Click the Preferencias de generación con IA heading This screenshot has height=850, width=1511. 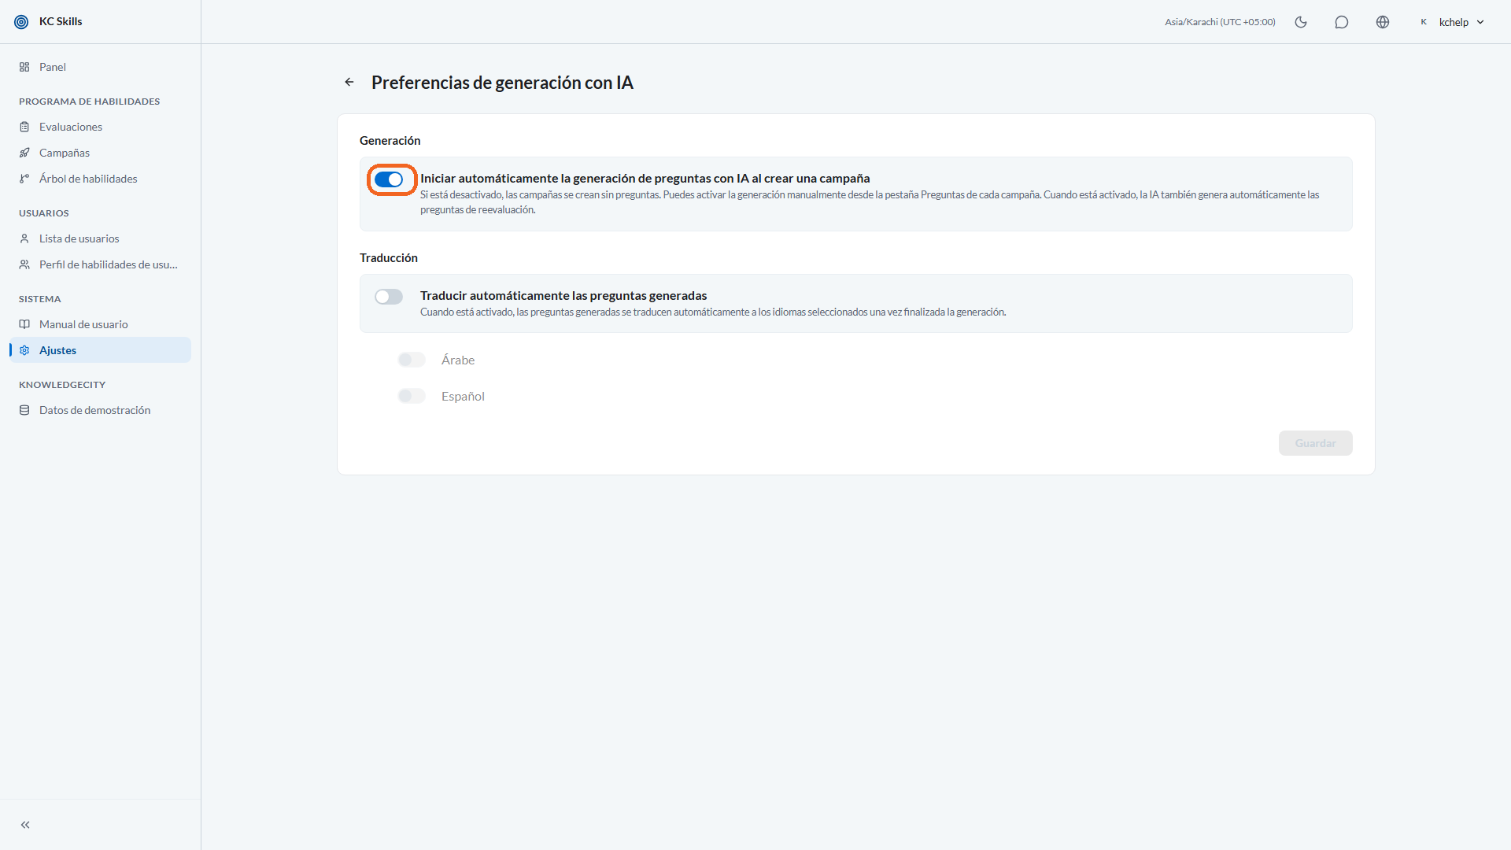pyautogui.click(x=502, y=83)
